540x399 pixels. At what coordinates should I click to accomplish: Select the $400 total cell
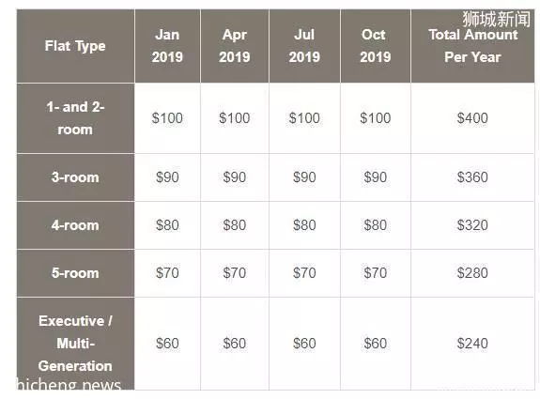(472, 118)
